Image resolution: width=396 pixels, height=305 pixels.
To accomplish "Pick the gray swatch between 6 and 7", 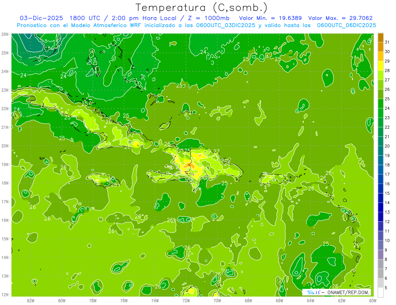I will pos(380,273).
